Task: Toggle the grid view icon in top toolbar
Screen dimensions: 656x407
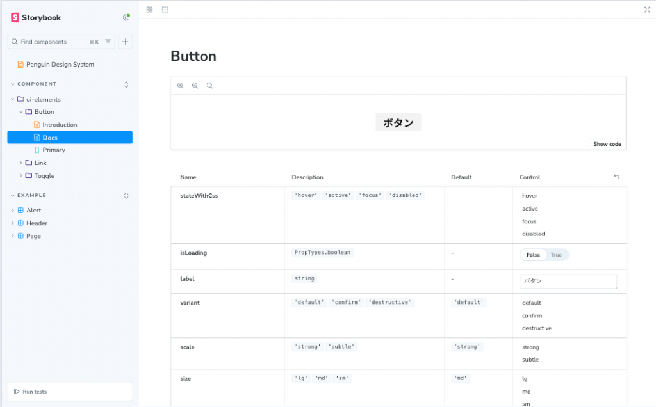Action: coord(149,10)
